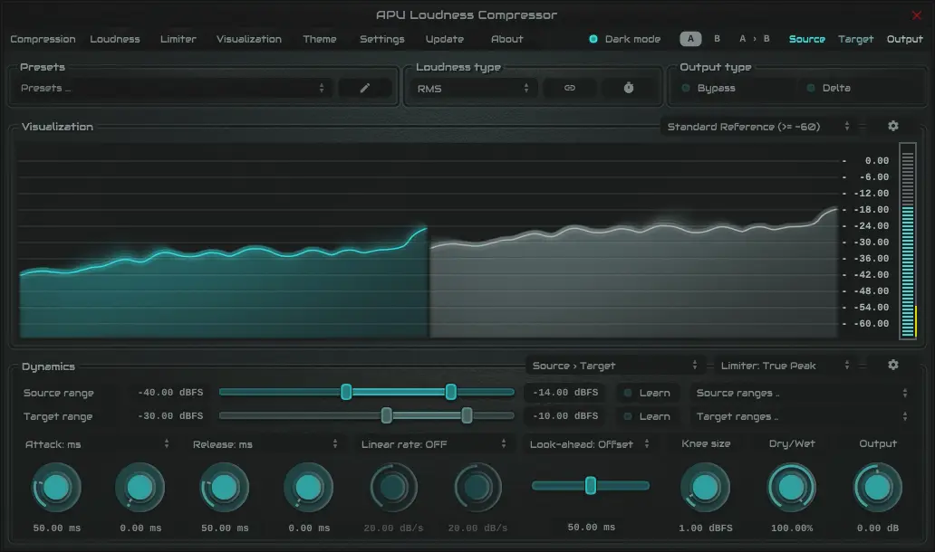Click Target range -30.00 dBFS value

(170, 415)
